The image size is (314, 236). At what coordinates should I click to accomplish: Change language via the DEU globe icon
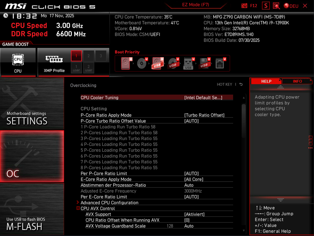tap(291, 6)
